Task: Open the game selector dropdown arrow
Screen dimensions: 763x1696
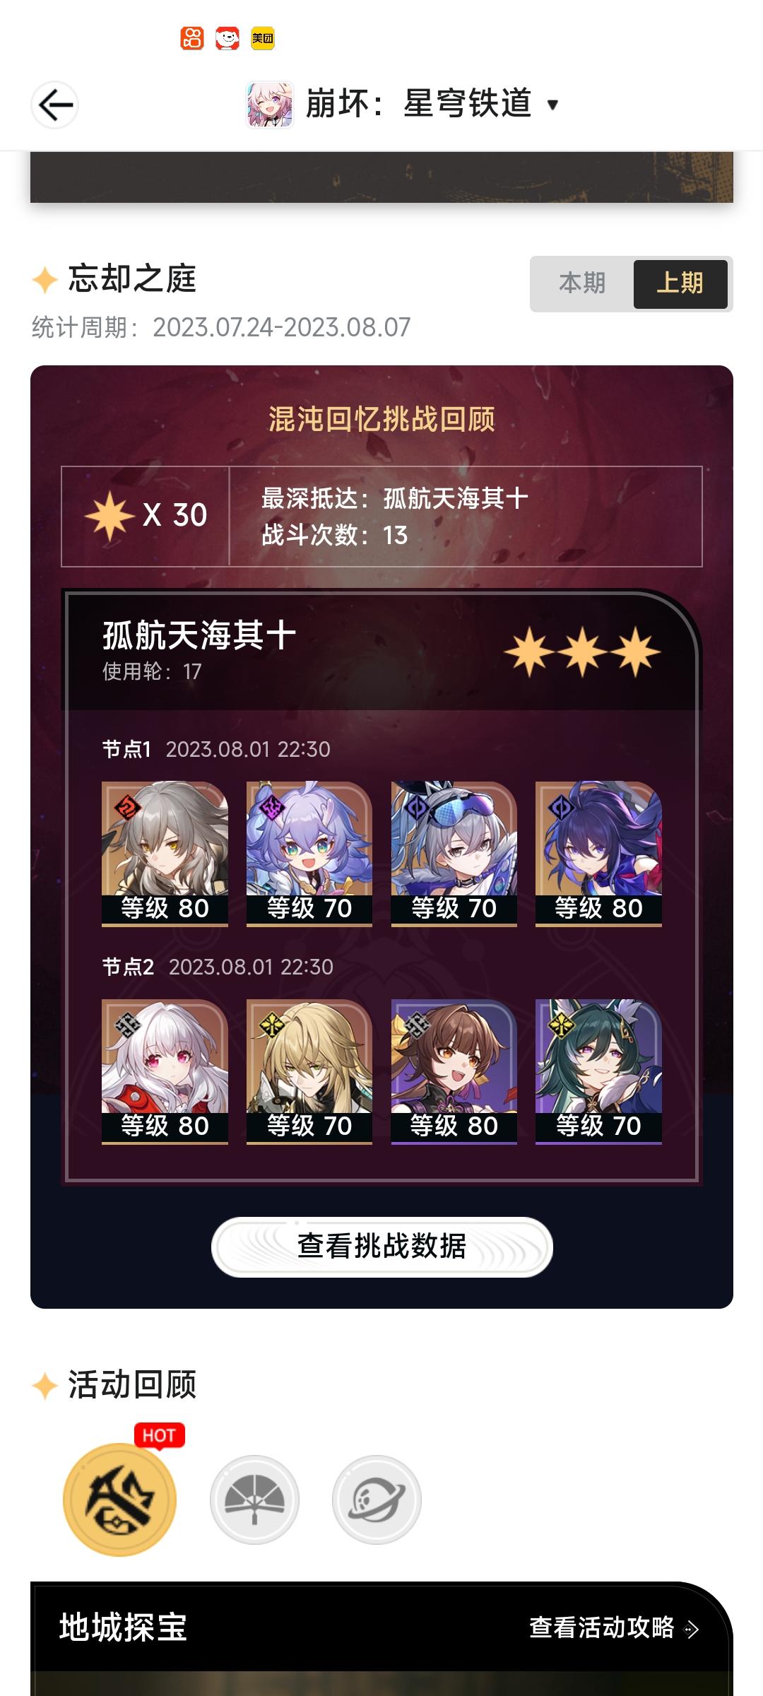Action: pos(553,105)
